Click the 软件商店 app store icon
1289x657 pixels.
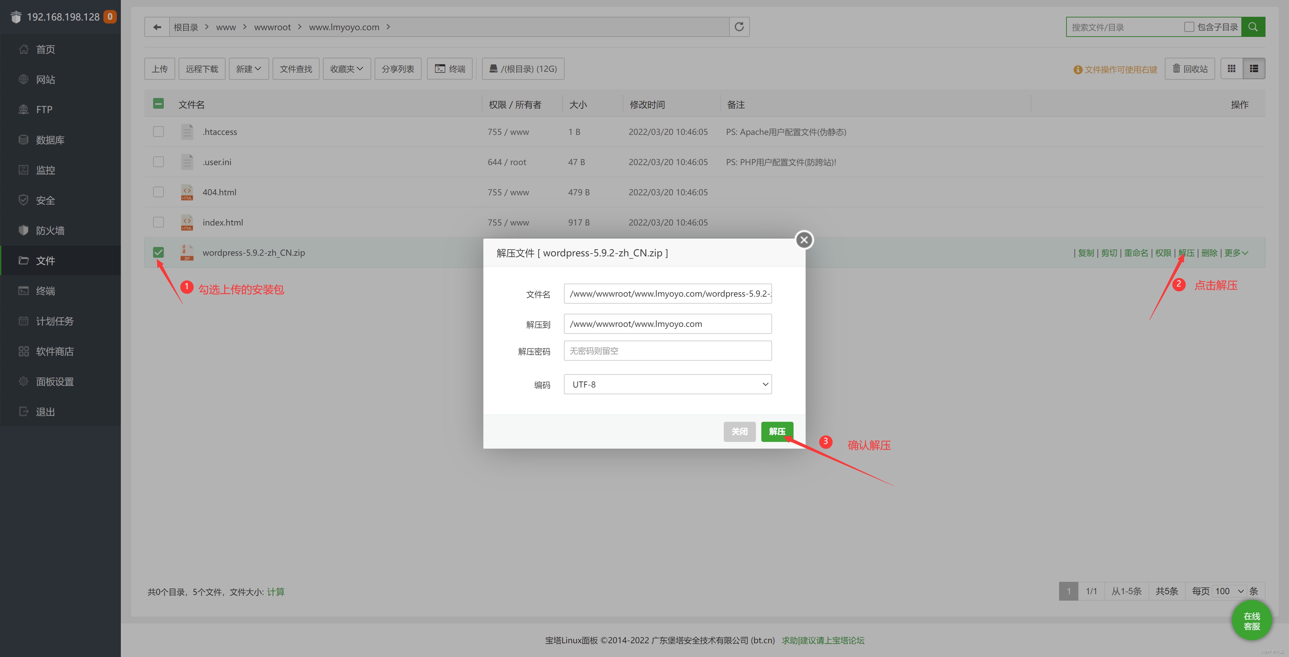[23, 351]
